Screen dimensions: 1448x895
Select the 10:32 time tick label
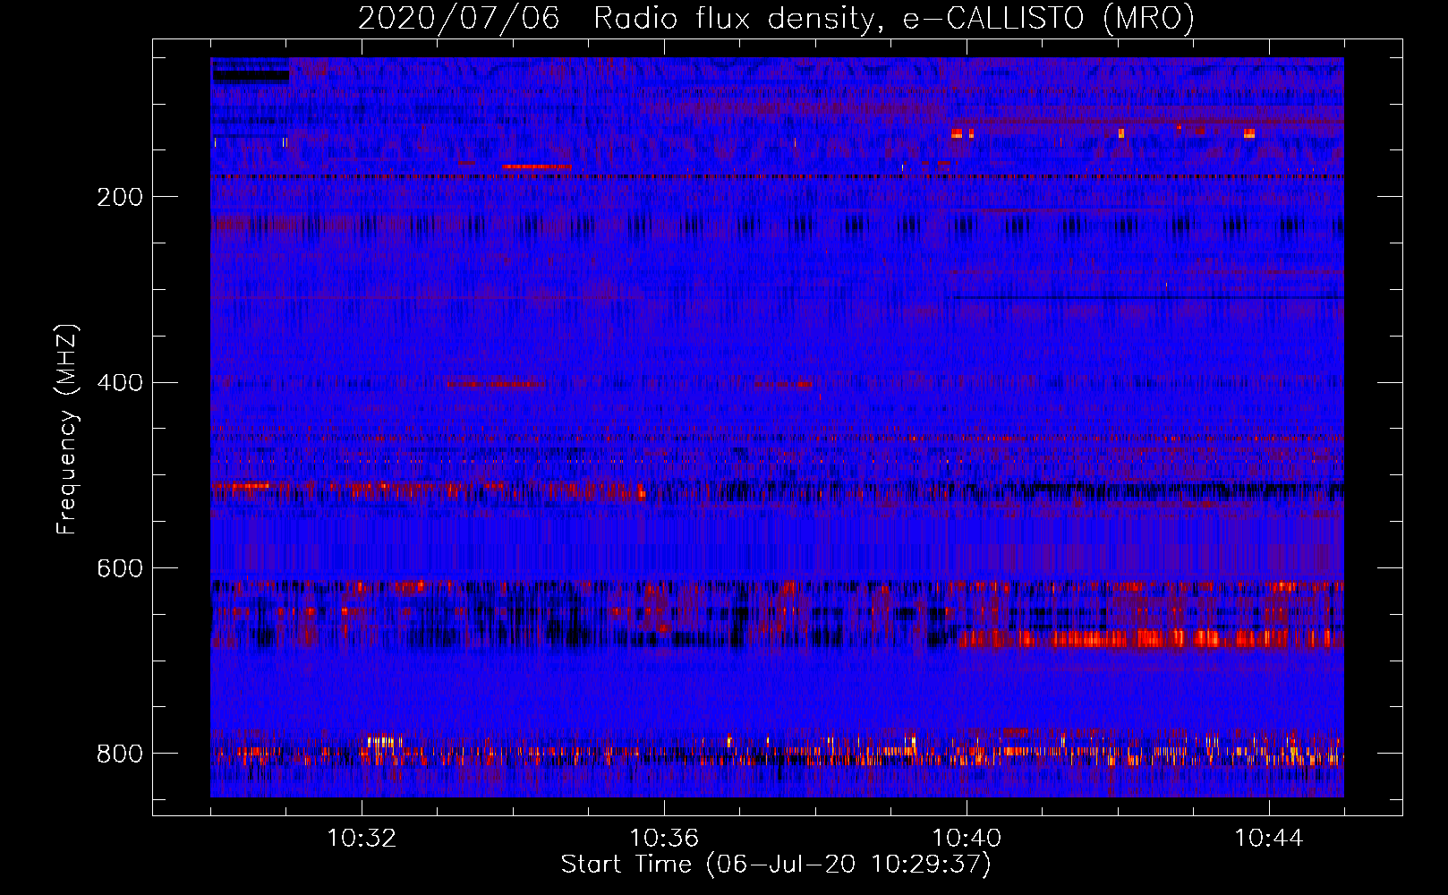tap(362, 838)
